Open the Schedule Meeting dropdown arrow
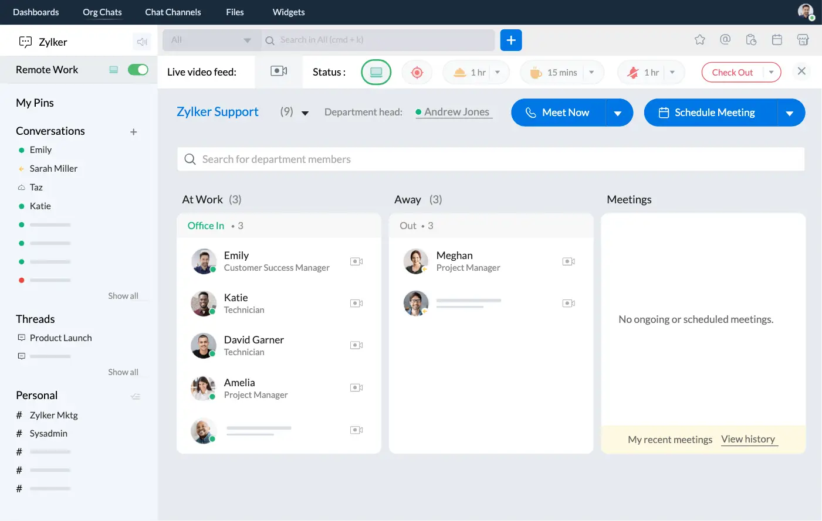The width and height of the screenshot is (822, 521). (x=790, y=113)
